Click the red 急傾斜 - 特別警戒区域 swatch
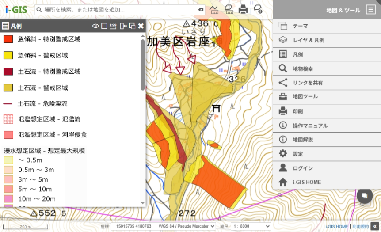 click(x=8, y=39)
